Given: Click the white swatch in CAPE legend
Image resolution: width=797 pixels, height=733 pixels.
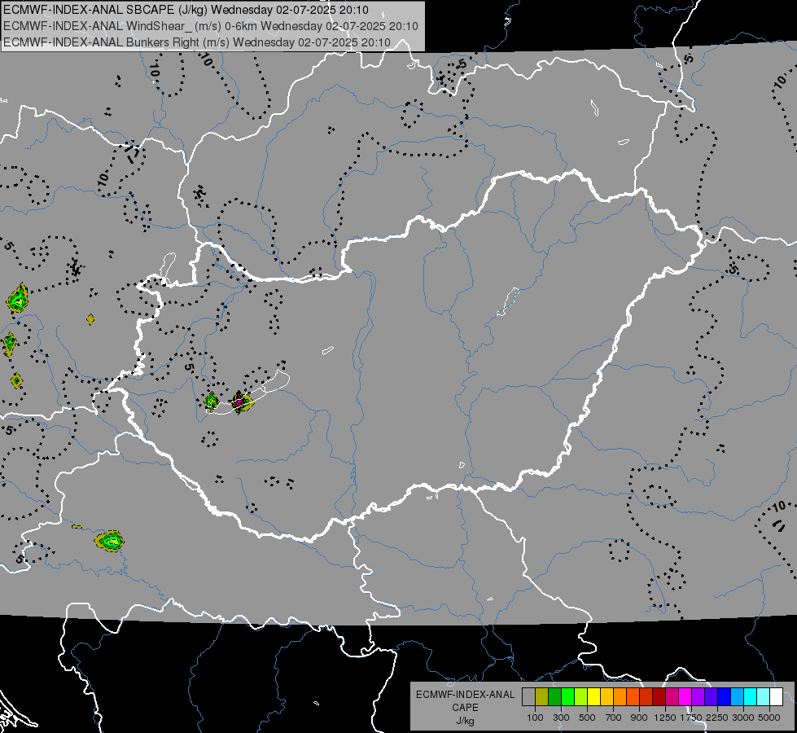Looking at the screenshot, I should 776,696.
